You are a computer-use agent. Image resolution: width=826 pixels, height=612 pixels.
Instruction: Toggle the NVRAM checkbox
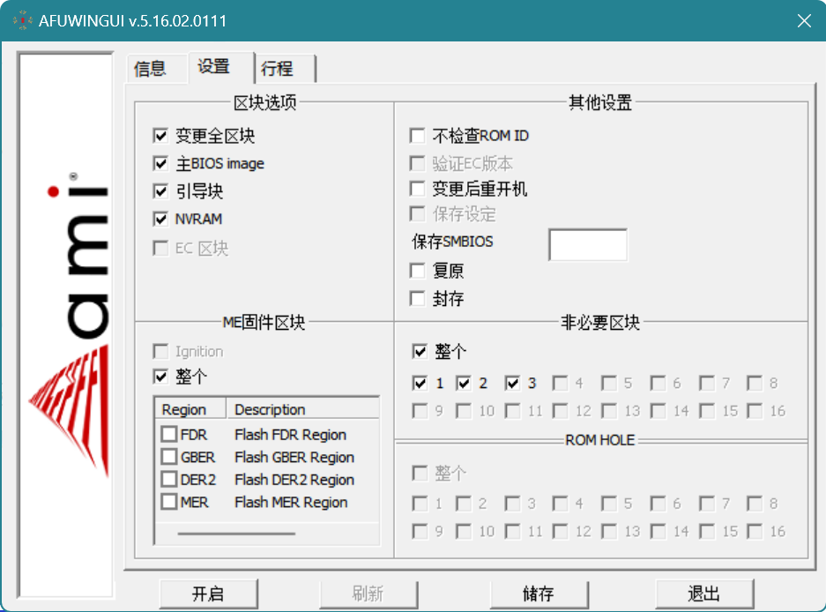[160, 219]
